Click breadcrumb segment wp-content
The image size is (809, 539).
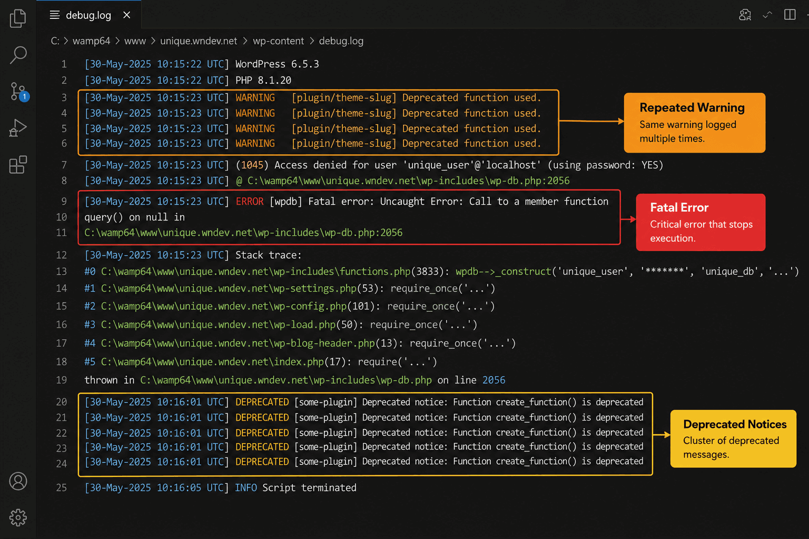click(x=278, y=41)
